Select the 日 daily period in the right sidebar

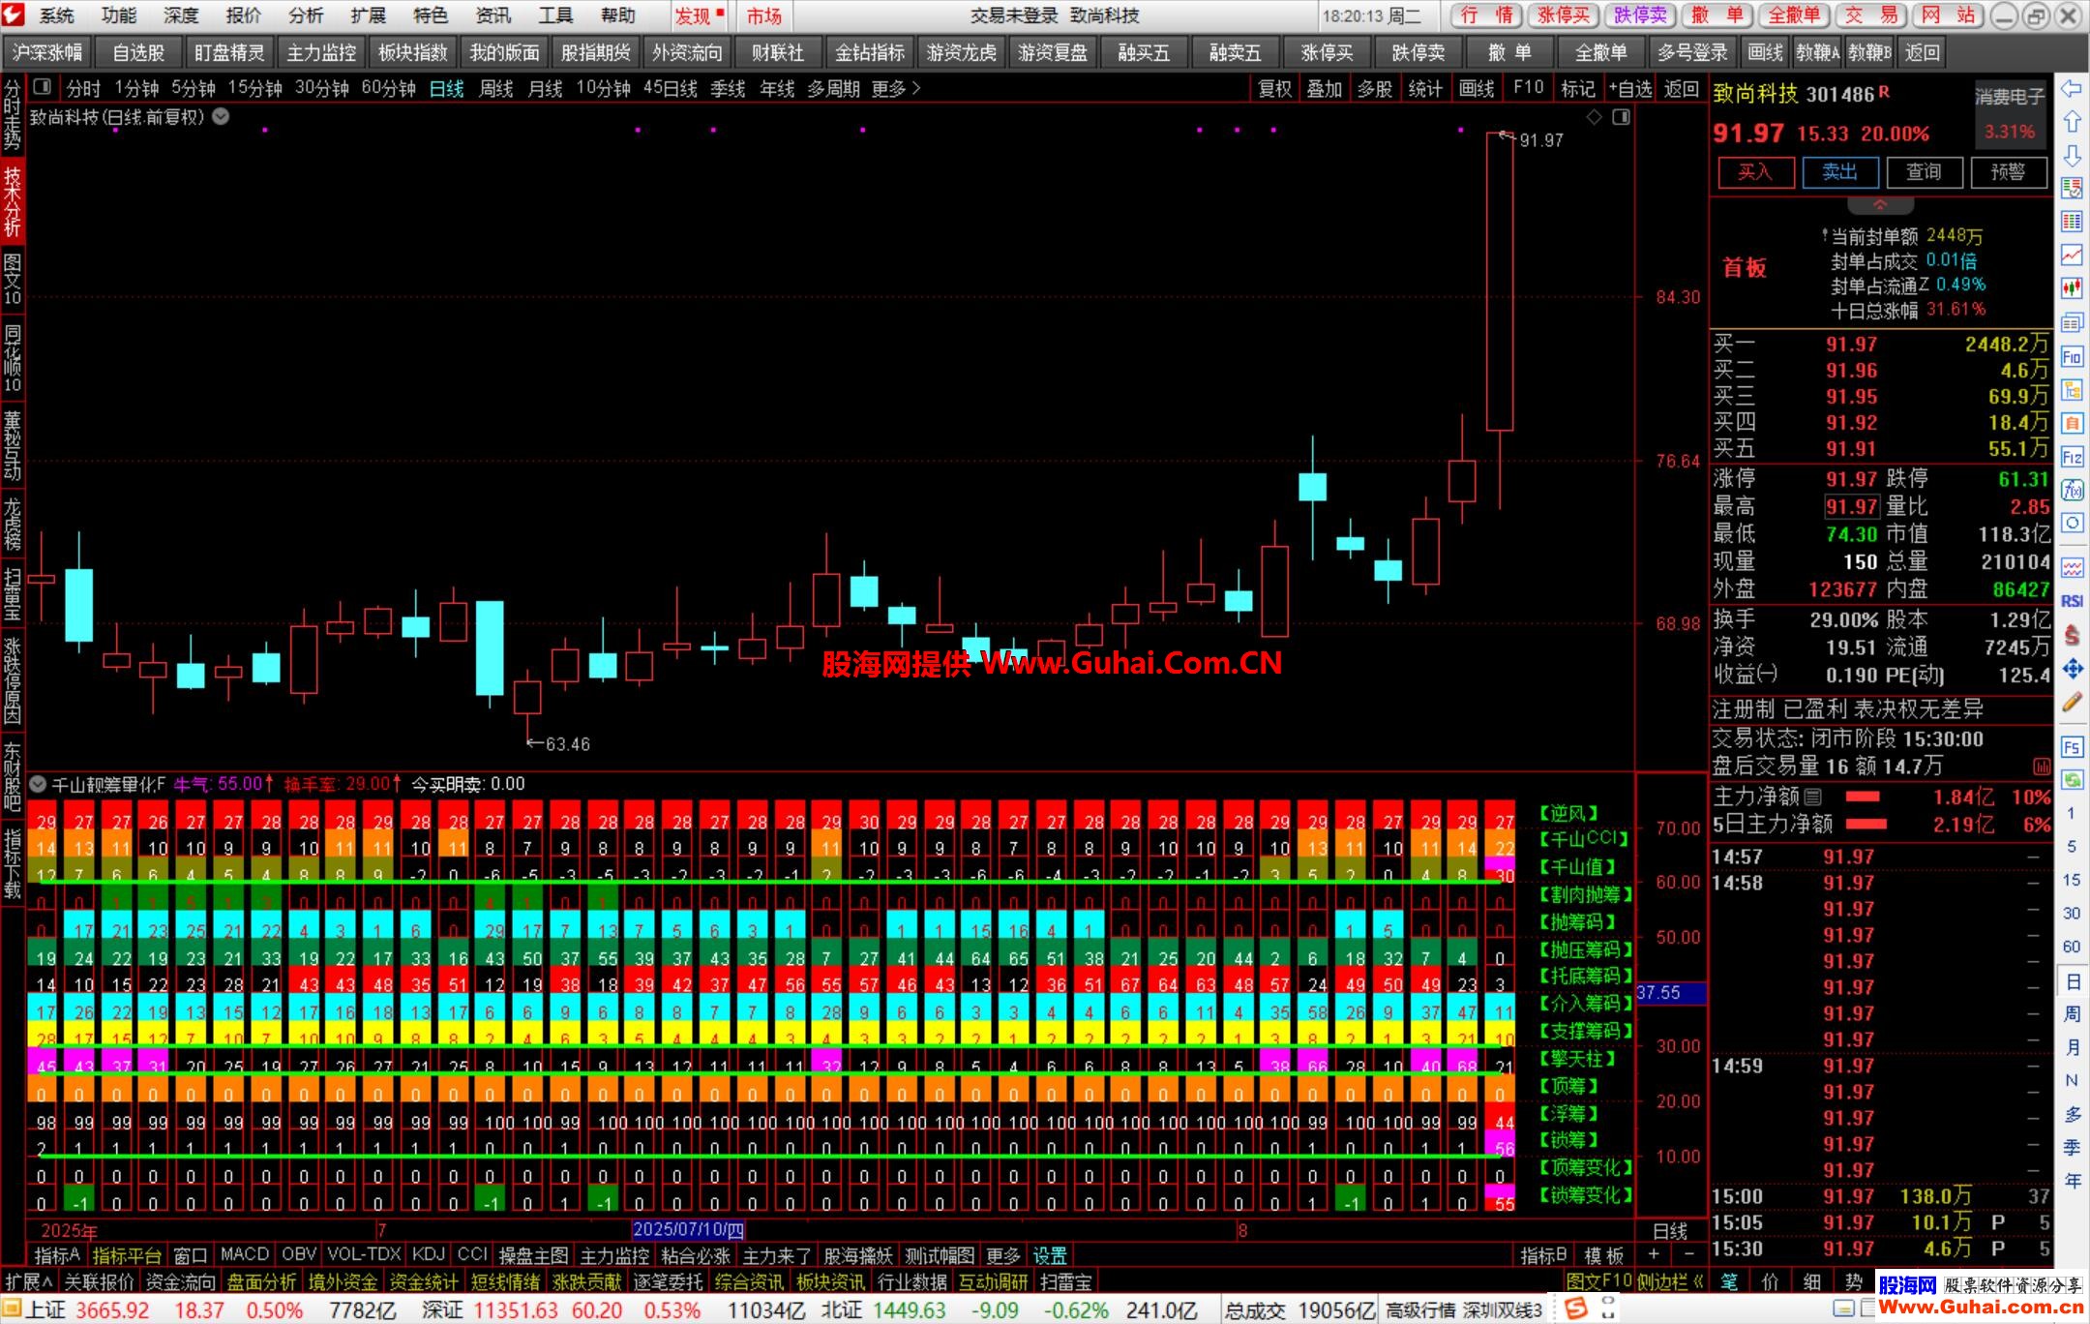(2072, 980)
